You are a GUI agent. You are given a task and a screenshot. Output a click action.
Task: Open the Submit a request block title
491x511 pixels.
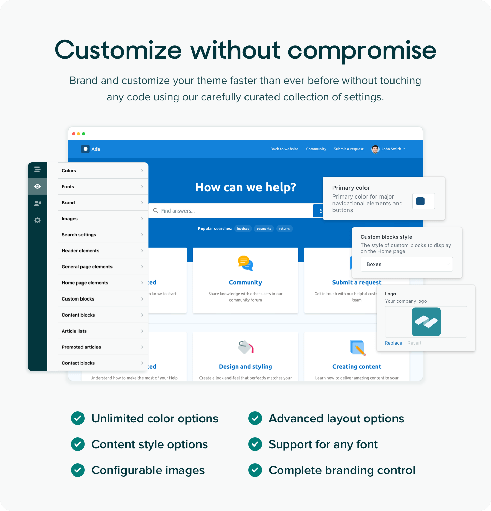coord(357,282)
